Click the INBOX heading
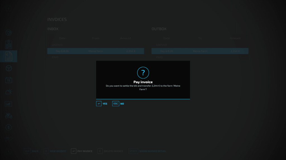The height and width of the screenshot is (160, 286). tap(53, 29)
